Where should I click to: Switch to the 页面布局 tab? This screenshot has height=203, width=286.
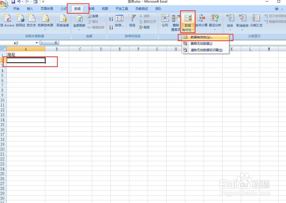click(x=47, y=9)
